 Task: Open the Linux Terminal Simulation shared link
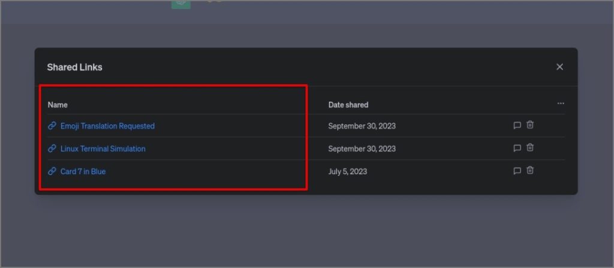(103, 148)
